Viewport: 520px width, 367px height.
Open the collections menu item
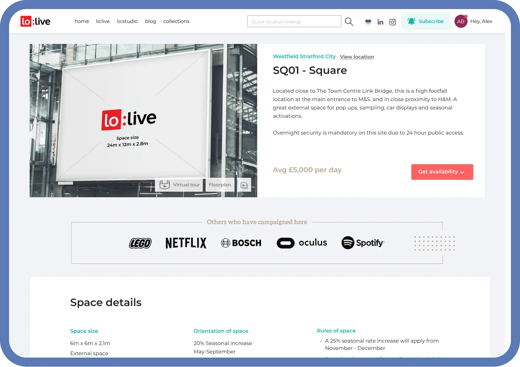click(176, 21)
